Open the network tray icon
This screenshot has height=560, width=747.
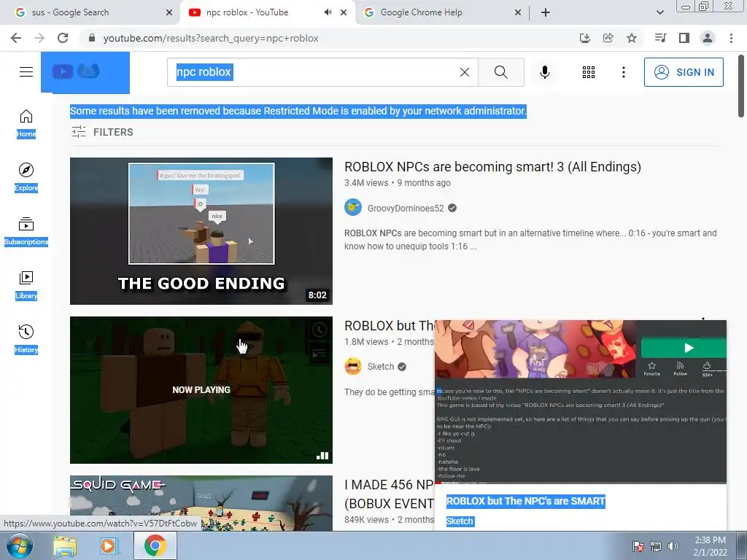click(656, 546)
